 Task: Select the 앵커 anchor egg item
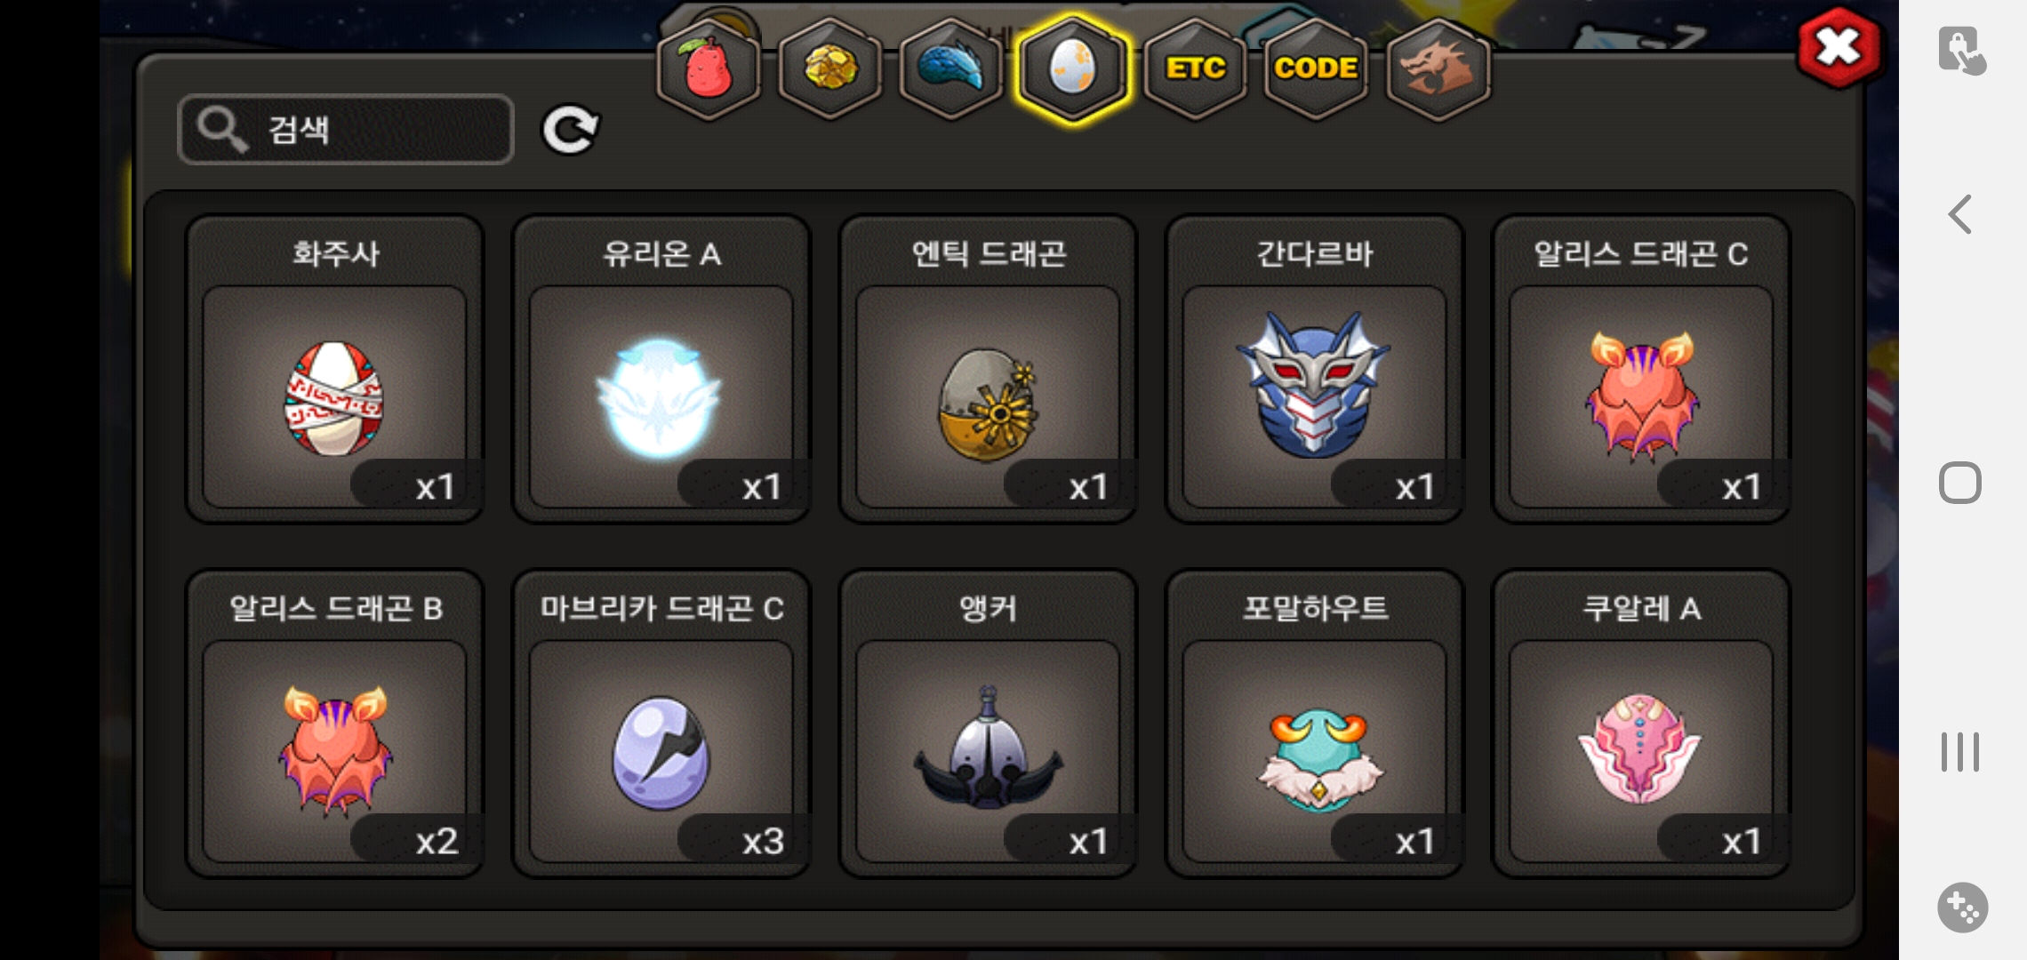tap(988, 724)
